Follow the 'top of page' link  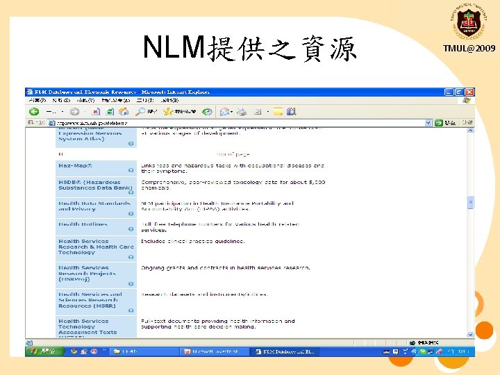point(233,154)
